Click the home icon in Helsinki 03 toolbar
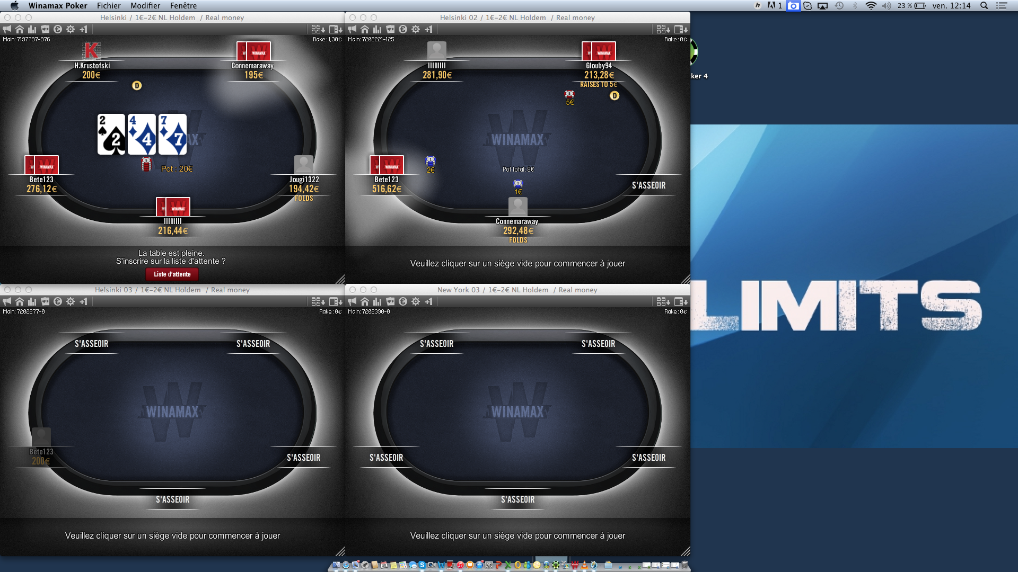The width and height of the screenshot is (1018, 572). tap(20, 301)
